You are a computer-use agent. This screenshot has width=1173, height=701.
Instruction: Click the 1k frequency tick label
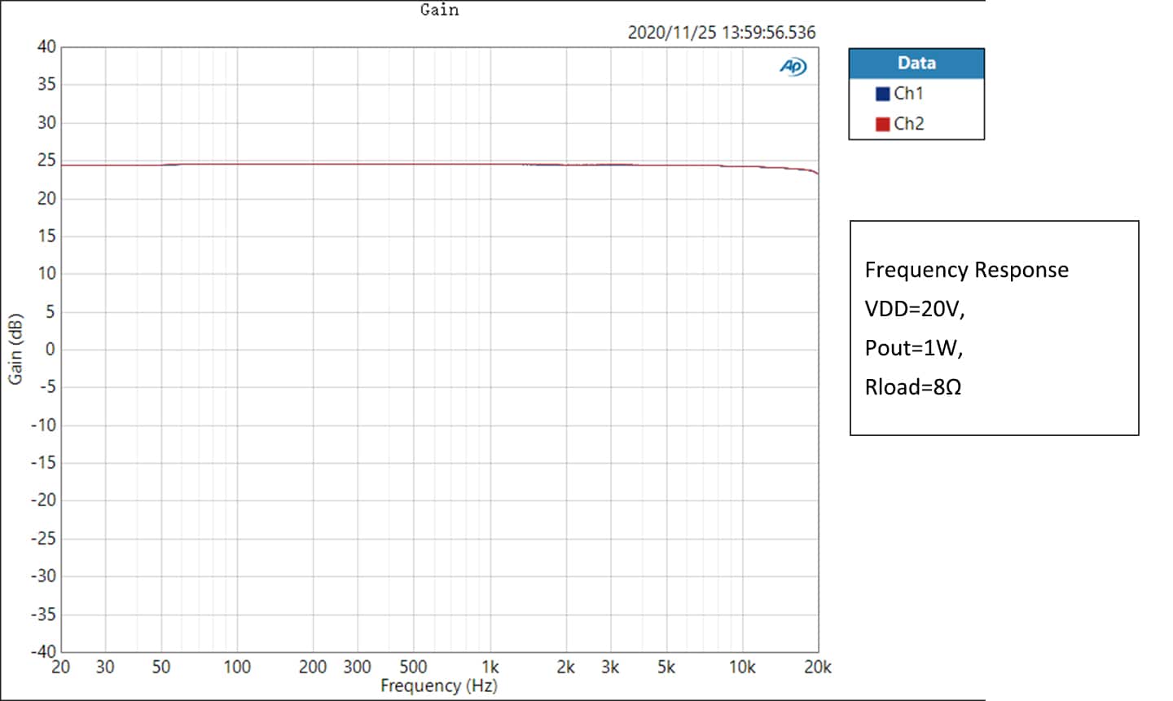(x=490, y=668)
